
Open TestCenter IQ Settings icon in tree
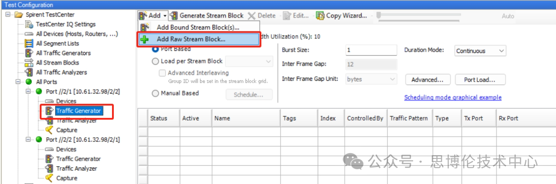tap(30, 24)
